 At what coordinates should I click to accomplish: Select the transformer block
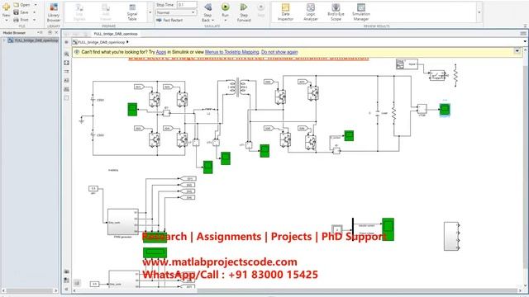click(237, 87)
